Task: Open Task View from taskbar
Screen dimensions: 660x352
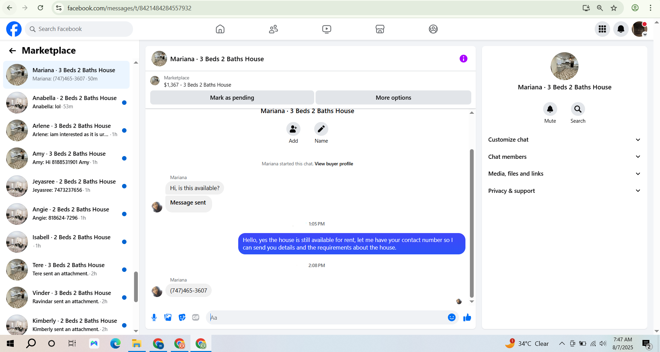Action: pyautogui.click(x=72, y=343)
